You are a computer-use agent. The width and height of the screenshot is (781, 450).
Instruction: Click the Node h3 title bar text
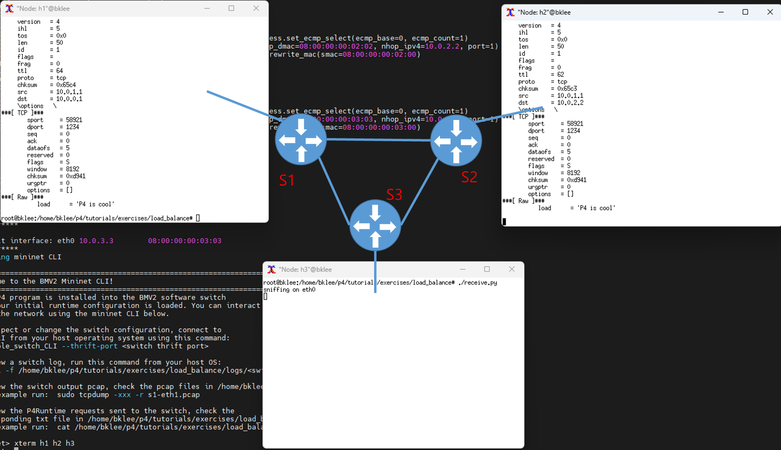point(305,270)
